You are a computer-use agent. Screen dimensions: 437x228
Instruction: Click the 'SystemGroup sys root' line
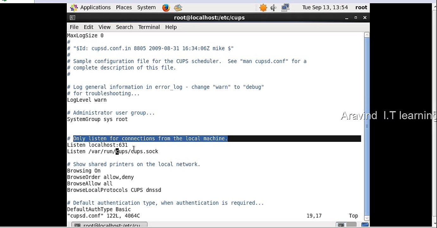[x=97, y=119]
